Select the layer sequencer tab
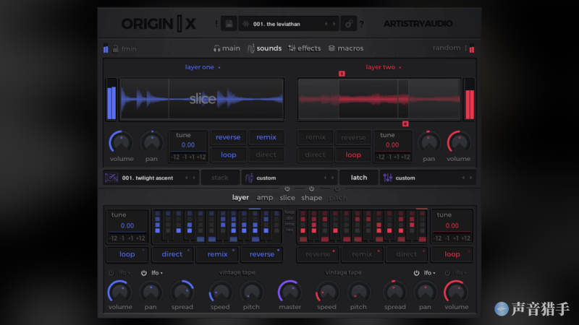This screenshot has height=325, width=579. [x=240, y=197]
